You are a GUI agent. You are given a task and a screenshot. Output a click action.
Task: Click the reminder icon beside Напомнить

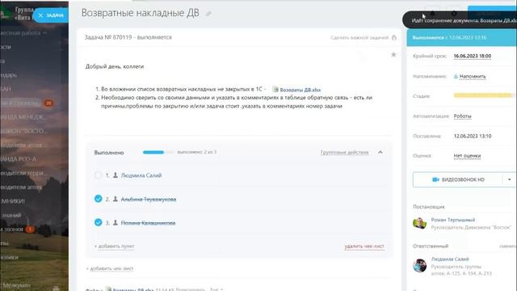(x=456, y=76)
